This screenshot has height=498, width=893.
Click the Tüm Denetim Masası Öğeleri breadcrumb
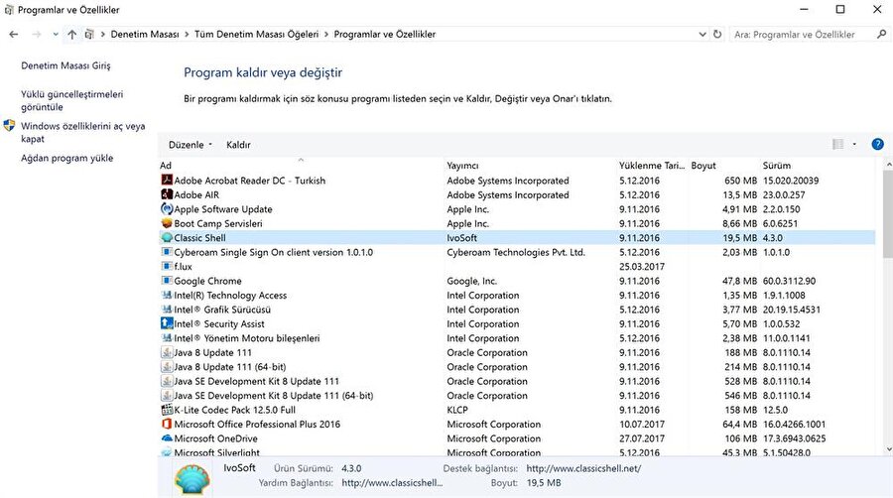pyautogui.click(x=256, y=34)
